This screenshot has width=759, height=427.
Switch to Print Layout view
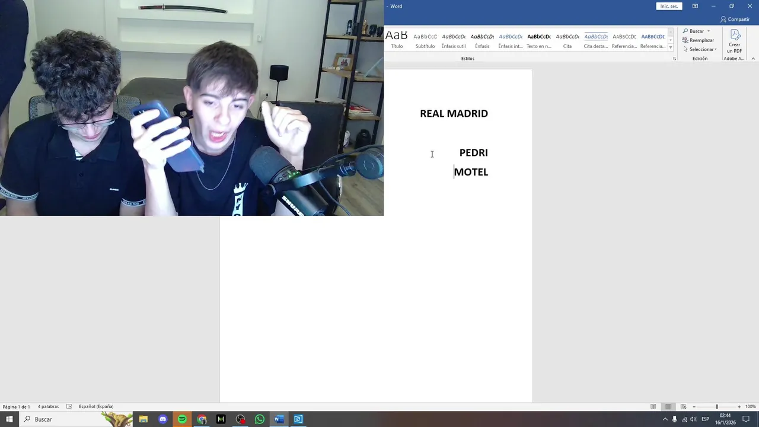[x=668, y=407]
